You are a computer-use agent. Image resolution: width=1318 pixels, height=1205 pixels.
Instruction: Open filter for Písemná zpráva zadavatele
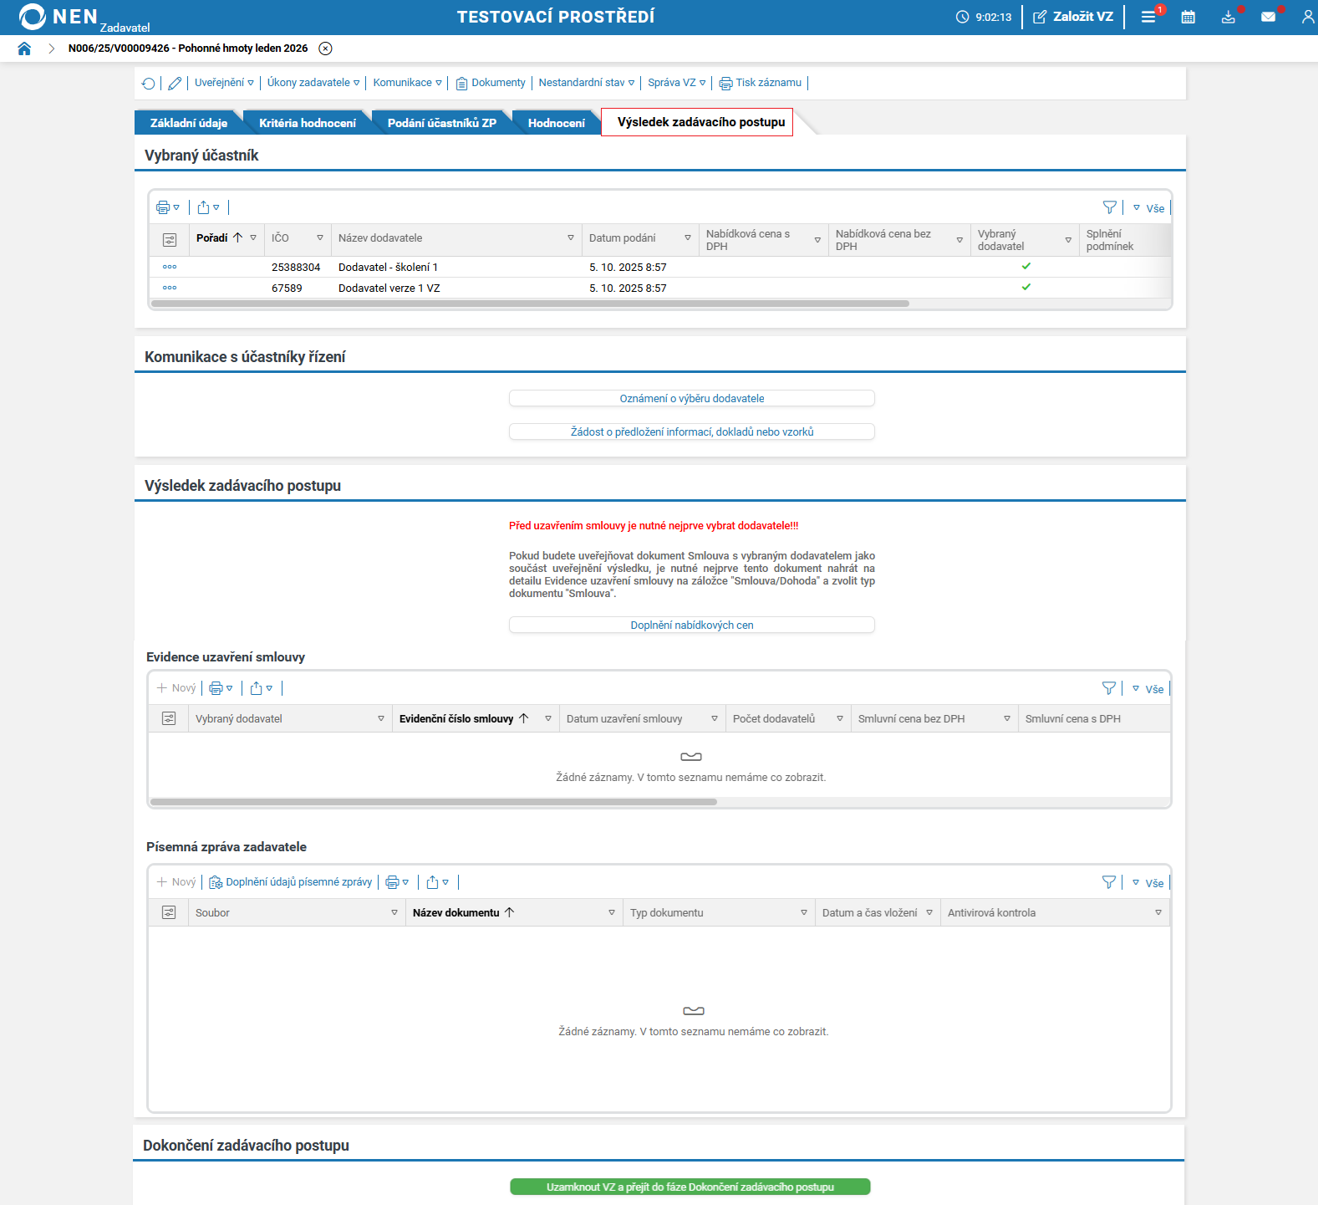1108,882
